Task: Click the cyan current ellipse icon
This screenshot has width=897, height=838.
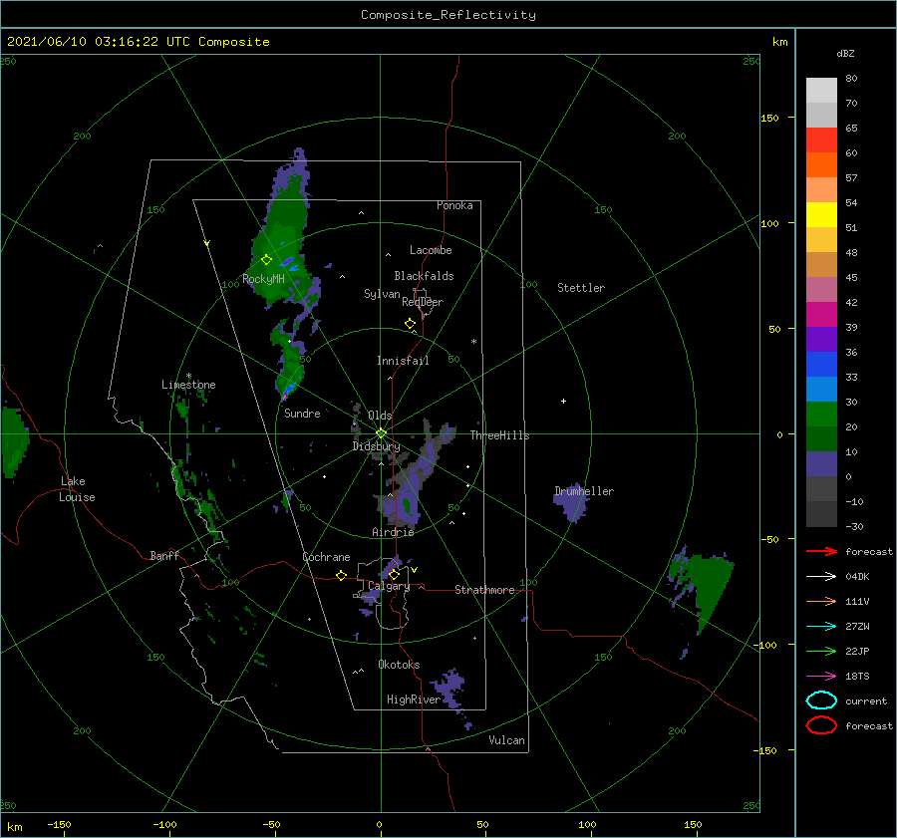Action: tap(821, 700)
